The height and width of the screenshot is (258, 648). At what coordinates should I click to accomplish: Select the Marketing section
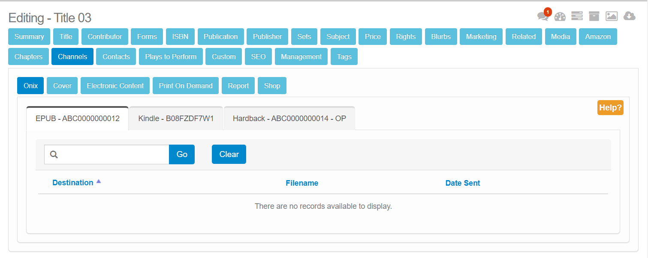pos(481,36)
